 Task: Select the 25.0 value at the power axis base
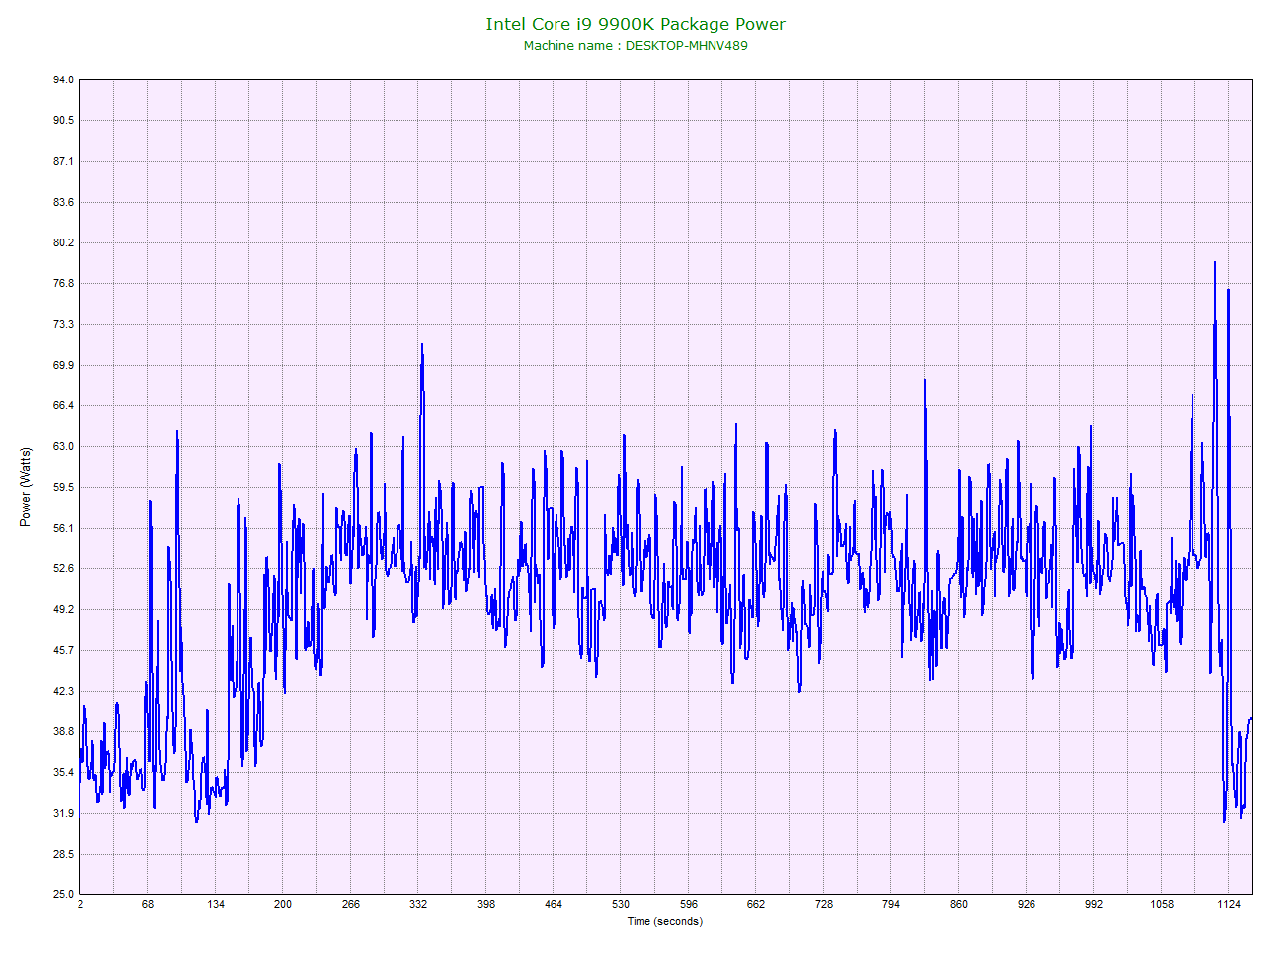tap(63, 895)
